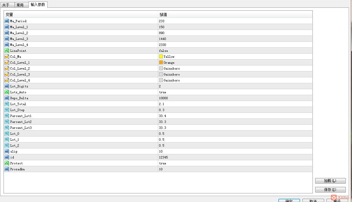
Task: Click the double-type icon beside Lot_1
Action: pos(7,140)
